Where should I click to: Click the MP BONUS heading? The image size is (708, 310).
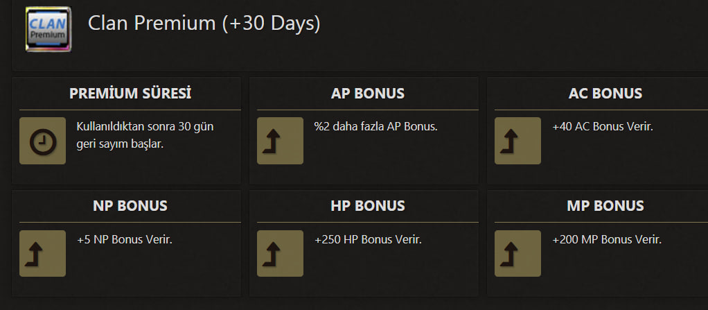(x=605, y=206)
